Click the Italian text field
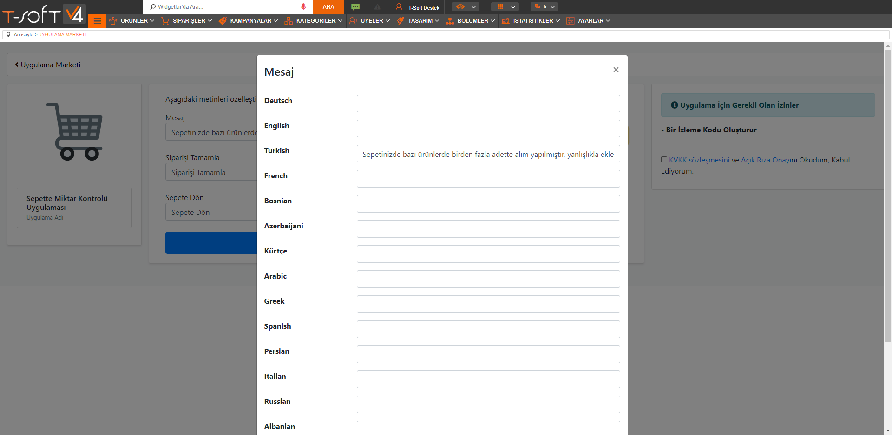The image size is (892, 435). 488,379
